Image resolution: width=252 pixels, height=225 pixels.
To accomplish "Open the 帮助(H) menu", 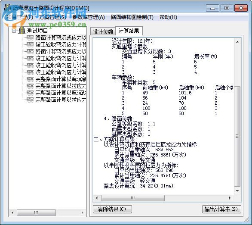I will point(168,17).
